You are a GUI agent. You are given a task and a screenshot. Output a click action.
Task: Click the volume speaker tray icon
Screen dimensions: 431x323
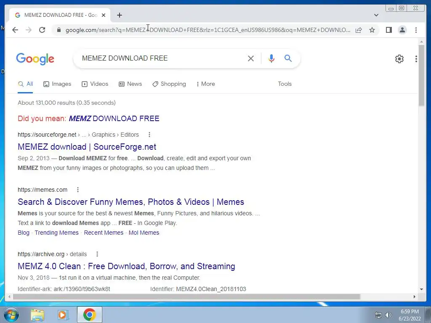point(388,315)
